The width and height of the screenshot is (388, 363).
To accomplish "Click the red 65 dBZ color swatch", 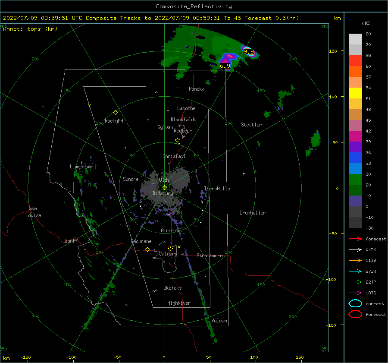I will (x=355, y=61).
